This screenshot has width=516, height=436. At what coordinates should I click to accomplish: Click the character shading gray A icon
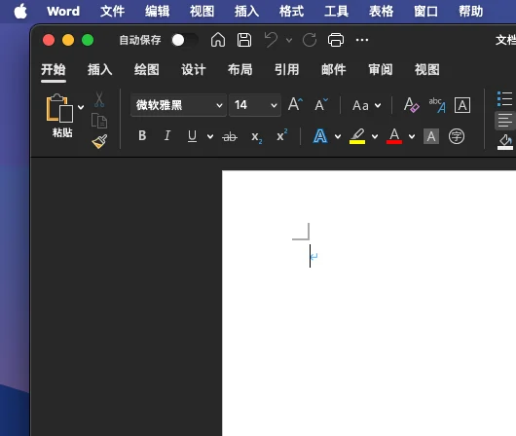tap(431, 136)
